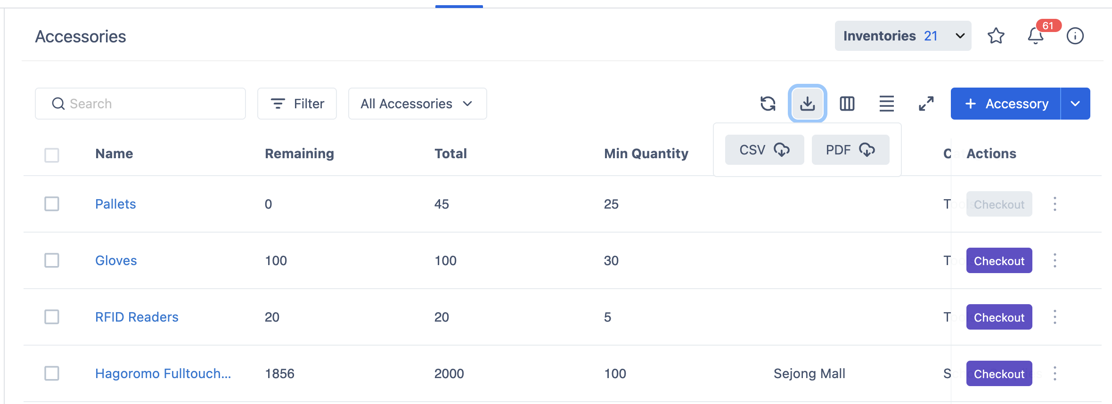Open arrow dropdown beside Accessory button
The height and width of the screenshot is (404, 1112).
[x=1075, y=104]
